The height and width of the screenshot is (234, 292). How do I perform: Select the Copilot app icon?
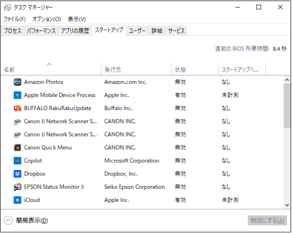(x=17, y=161)
